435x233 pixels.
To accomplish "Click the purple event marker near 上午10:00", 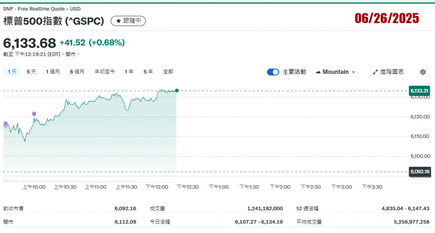I will [x=34, y=114].
